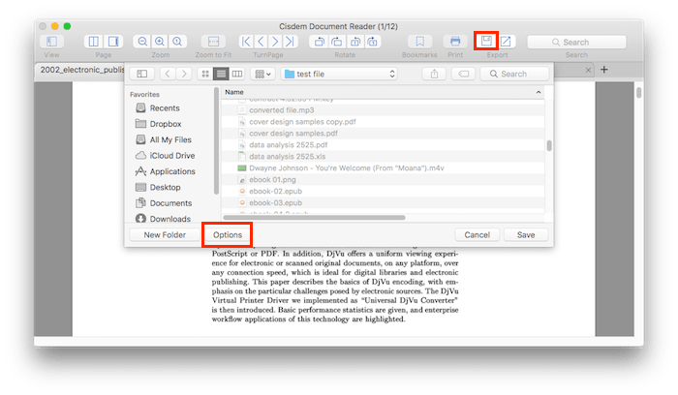Select the 2002_electronic_publis document tab
The width and height of the screenshot is (678, 395).
click(x=82, y=70)
